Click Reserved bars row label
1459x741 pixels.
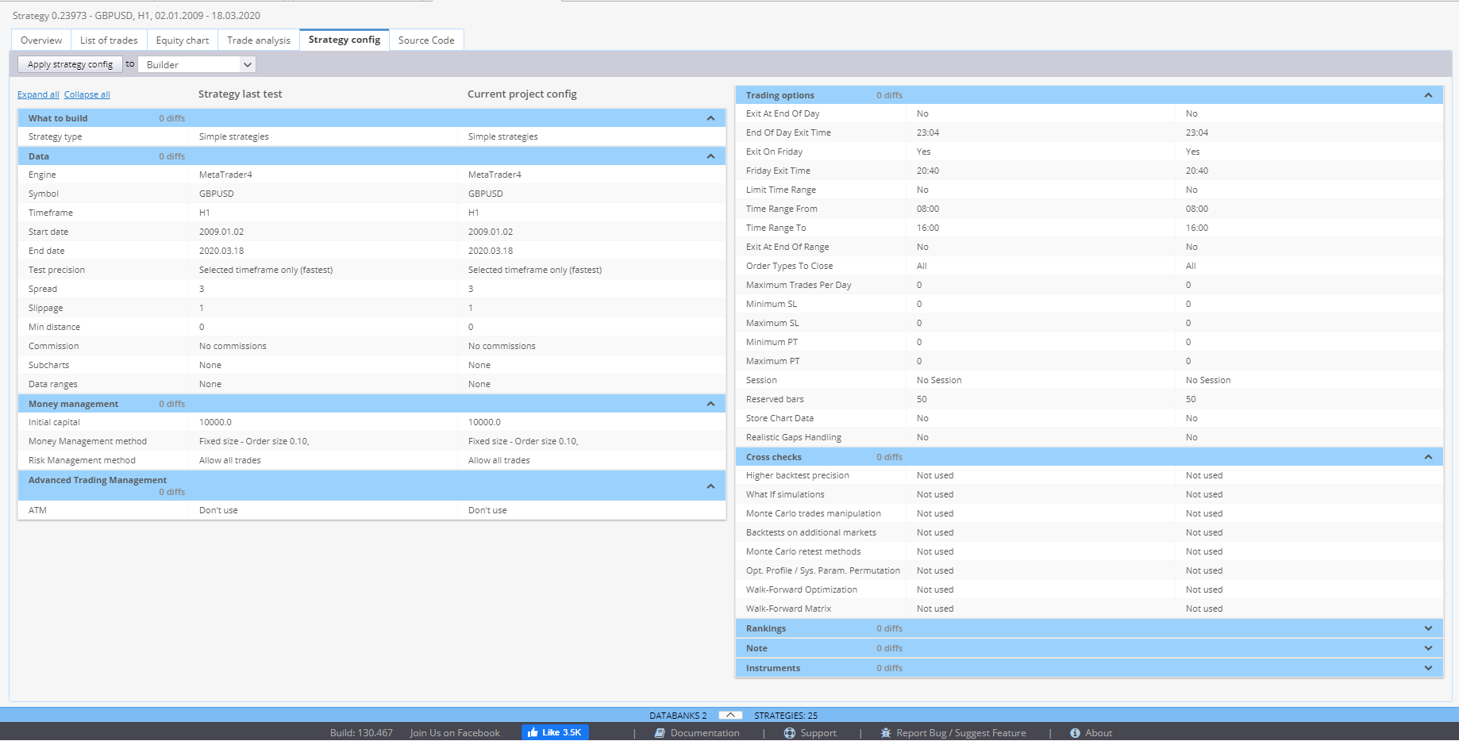click(775, 399)
